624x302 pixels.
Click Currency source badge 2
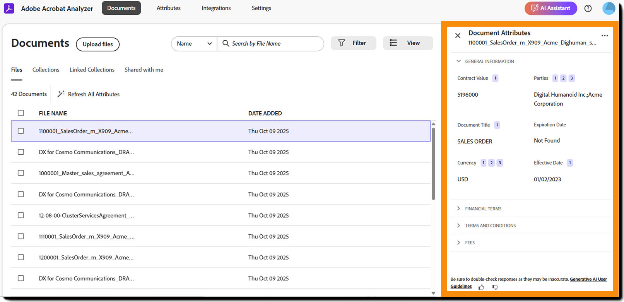tap(491, 163)
